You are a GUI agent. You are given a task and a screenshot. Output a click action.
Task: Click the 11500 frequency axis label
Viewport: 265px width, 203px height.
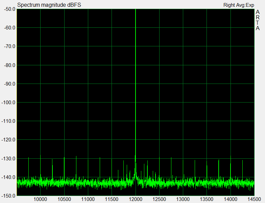click(x=112, y=199)
